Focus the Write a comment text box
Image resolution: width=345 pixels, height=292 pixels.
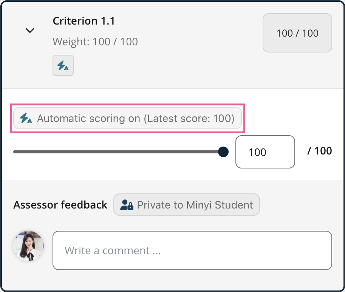coord(192,250)
